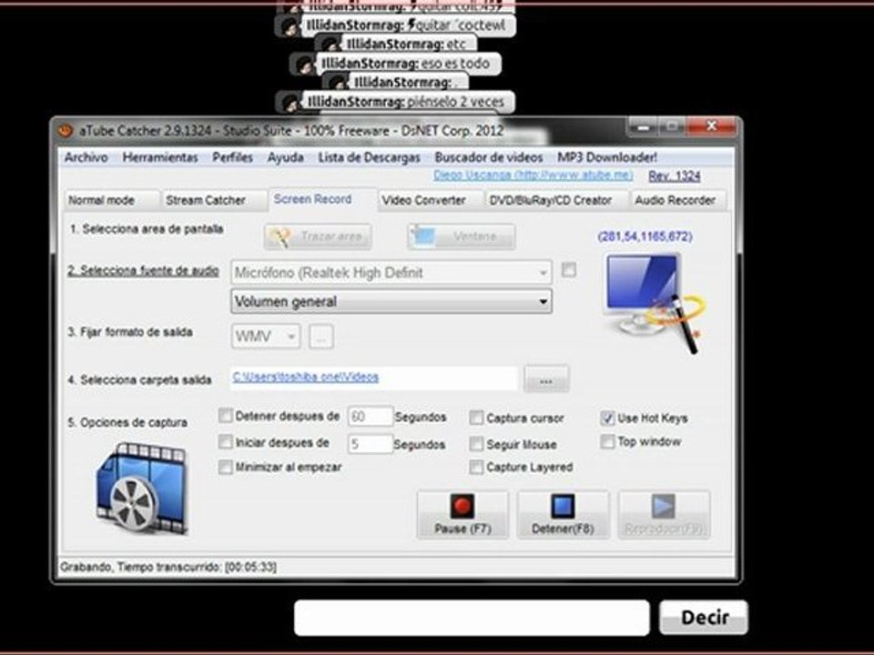Image resolution: width=874 pixels, height=655 pixels.
Task: Switch to the Audio Recorder tab
Action: (677, 200)
